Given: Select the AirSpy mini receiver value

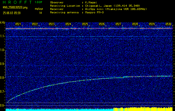Looking at the screenshot, I should [x=116, y=9].
